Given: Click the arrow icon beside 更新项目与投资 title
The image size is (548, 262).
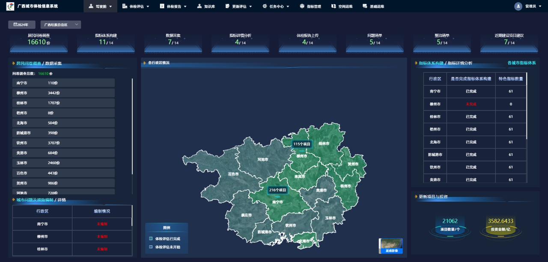Looking at the screenshot, I should tap(416, 197).
